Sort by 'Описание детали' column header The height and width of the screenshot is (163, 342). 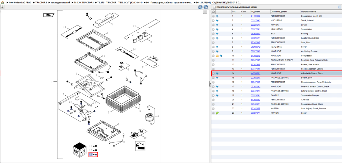285,12
